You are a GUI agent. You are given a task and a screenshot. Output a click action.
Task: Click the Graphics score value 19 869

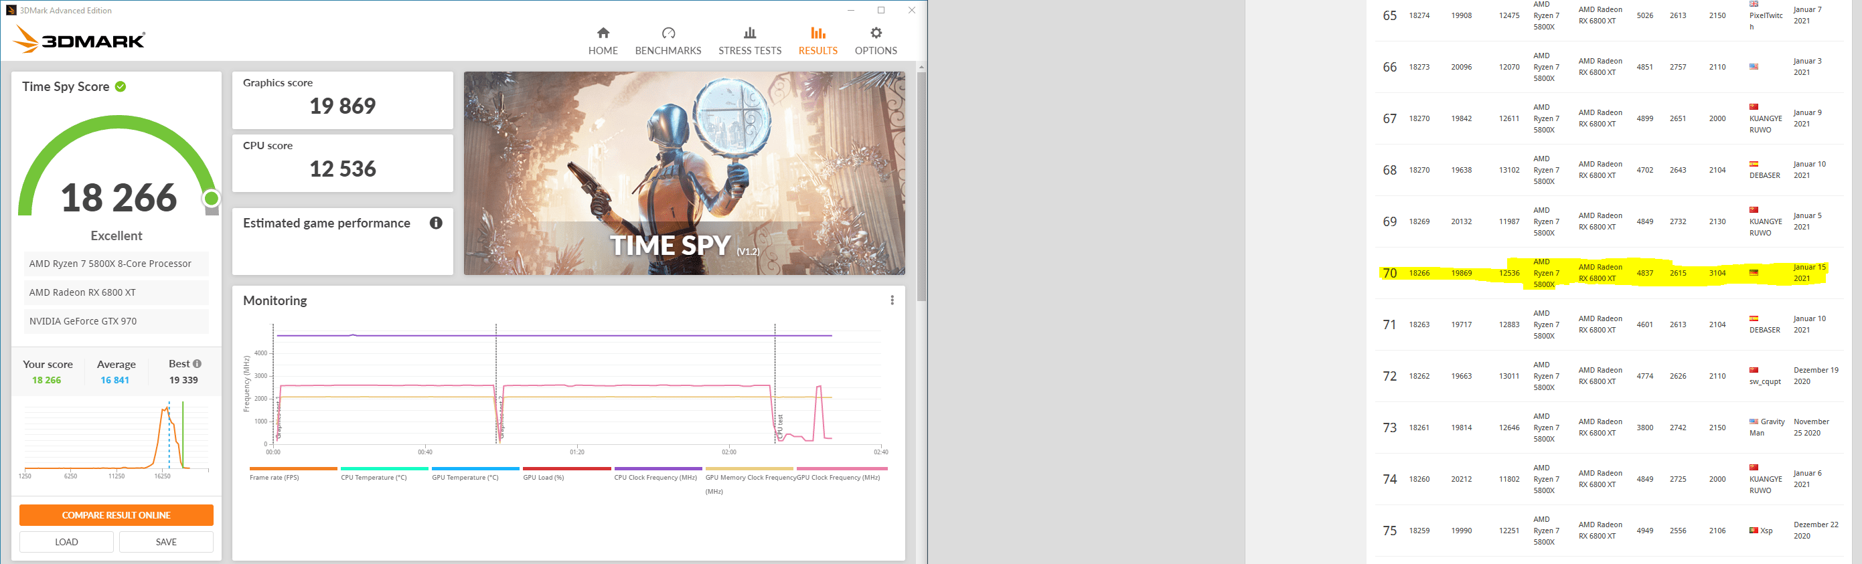[343, 106]
